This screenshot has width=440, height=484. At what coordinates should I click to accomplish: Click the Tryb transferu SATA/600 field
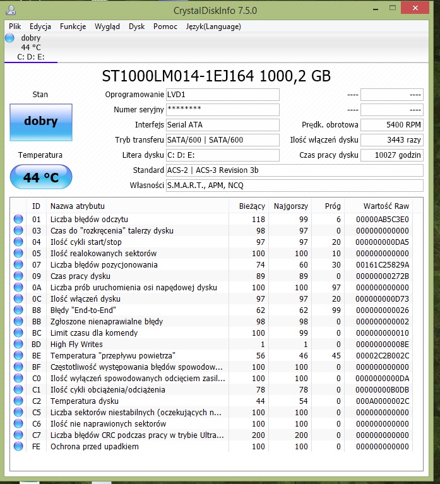tap(223, 140)
